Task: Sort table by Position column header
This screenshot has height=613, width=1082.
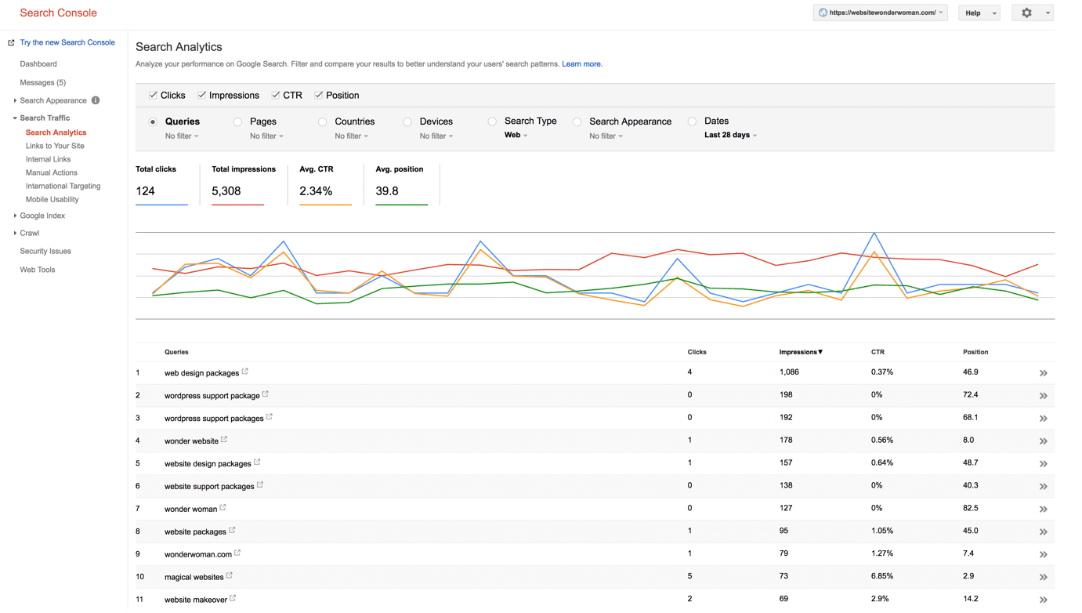Action: tap(975, 352)
